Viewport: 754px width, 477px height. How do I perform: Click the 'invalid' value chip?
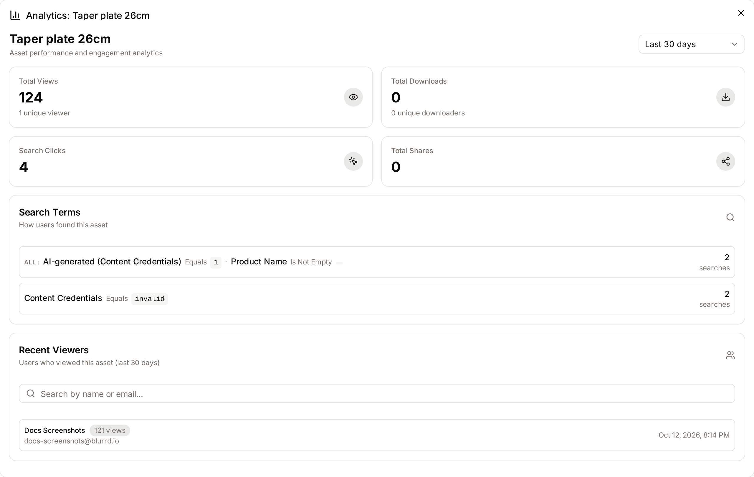(x=149, y=299)
